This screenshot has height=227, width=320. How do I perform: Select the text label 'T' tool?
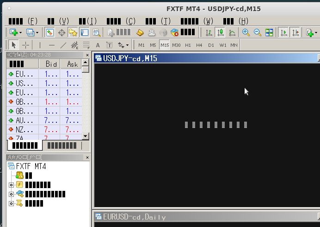click(x=110, y=45)
